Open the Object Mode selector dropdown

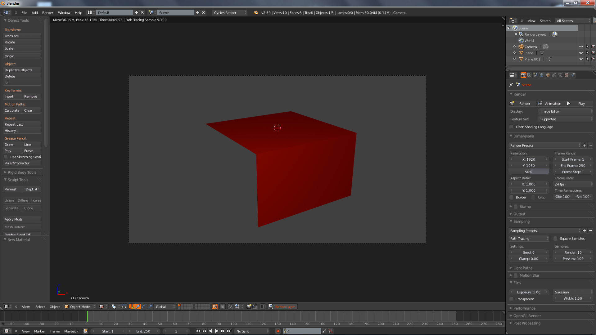tap(80, 306)
